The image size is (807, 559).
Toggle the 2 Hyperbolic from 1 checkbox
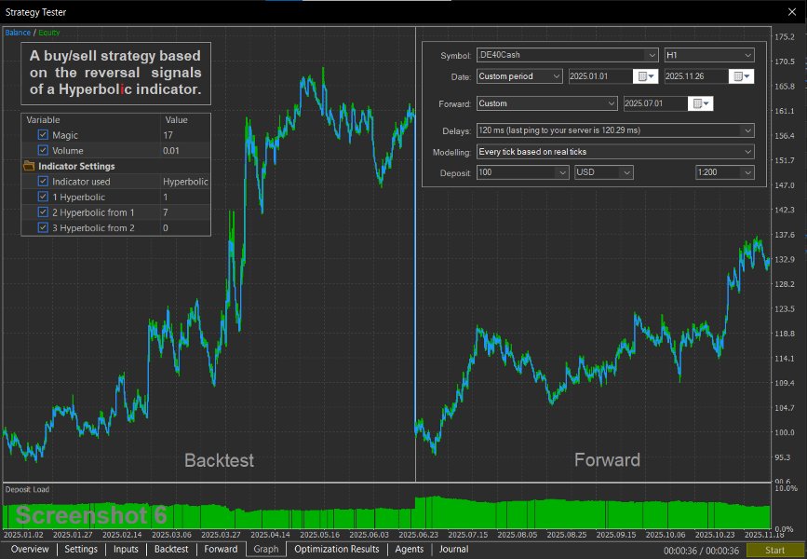[x=43, y=212]
